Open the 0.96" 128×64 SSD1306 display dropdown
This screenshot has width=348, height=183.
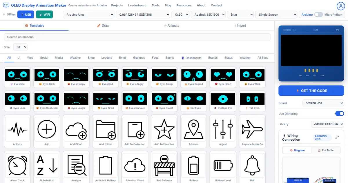(143, 15)
